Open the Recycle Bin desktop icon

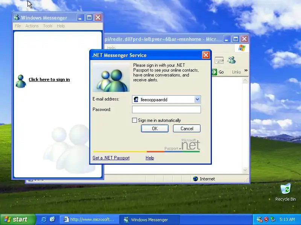coord(286,192)
